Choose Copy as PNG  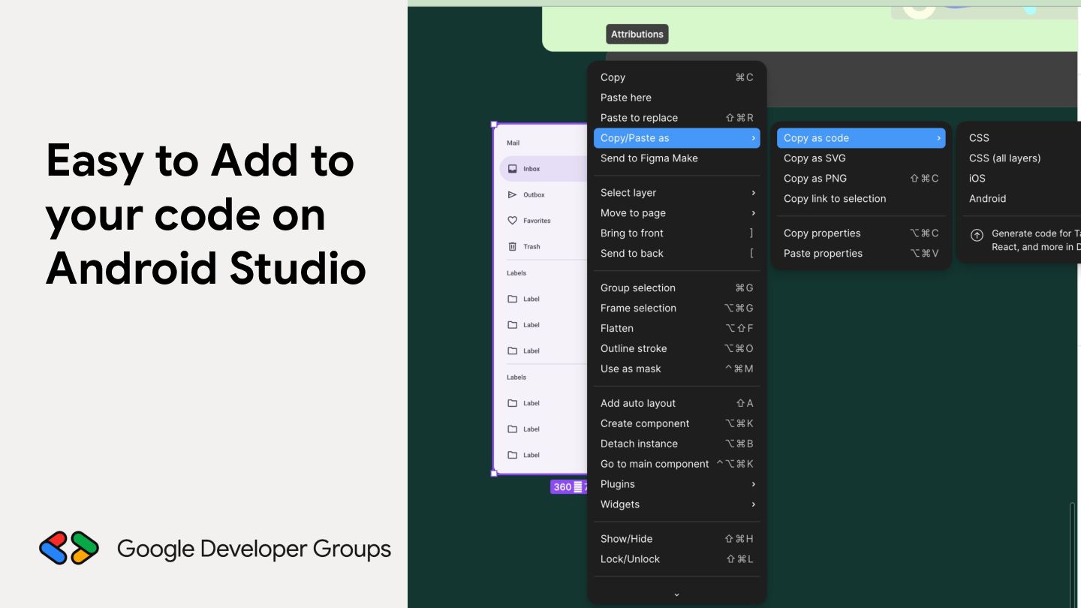point(861,179)
